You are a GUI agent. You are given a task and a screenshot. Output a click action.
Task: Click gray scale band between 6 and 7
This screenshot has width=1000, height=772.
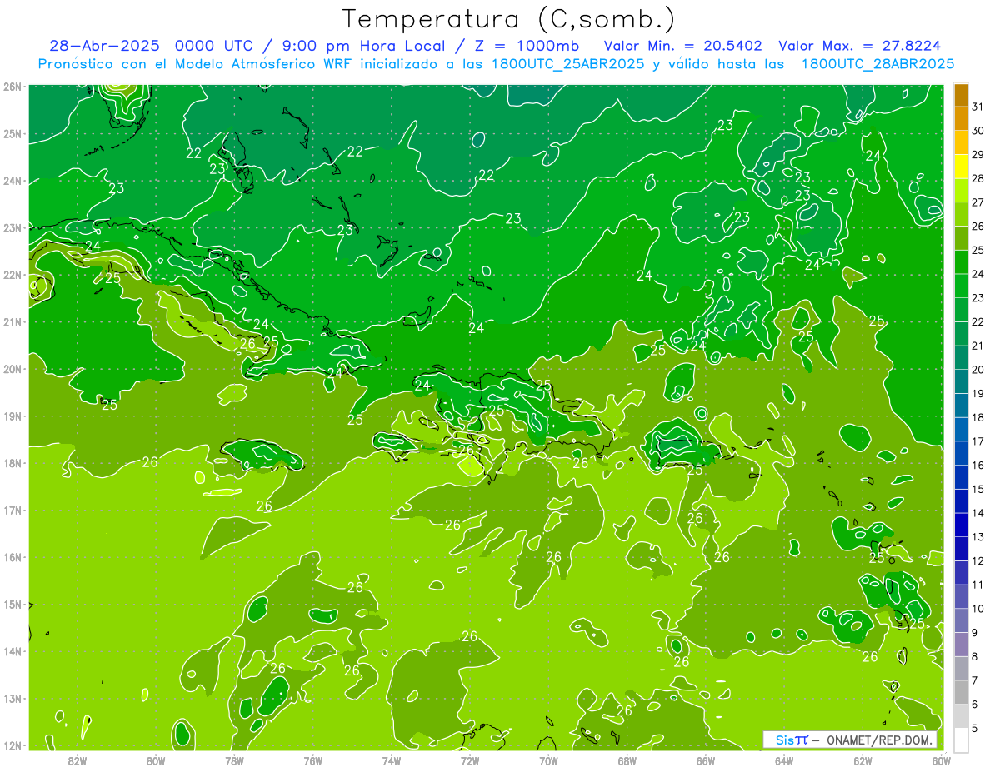961,692
